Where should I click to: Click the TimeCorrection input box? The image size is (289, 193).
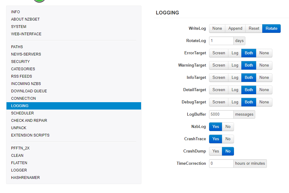(221, 164)
